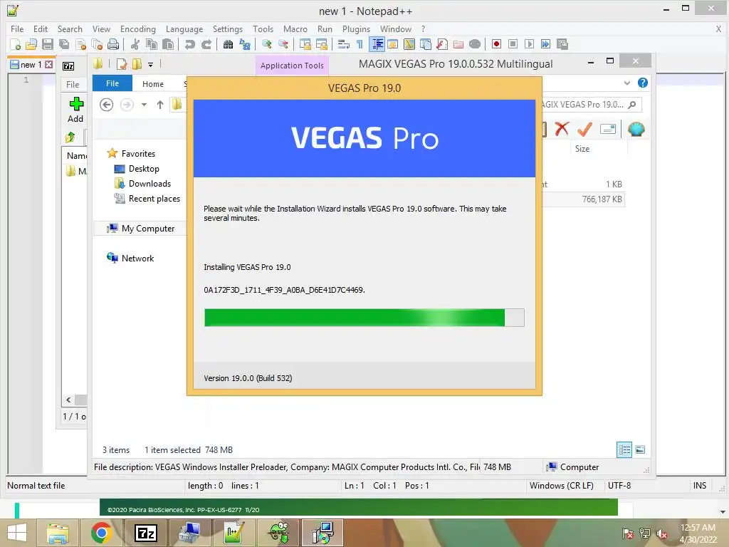The width and height of the screenshot is (729, 547).
Task: Switch to Details view in Explorer
Action: point(624,449)
